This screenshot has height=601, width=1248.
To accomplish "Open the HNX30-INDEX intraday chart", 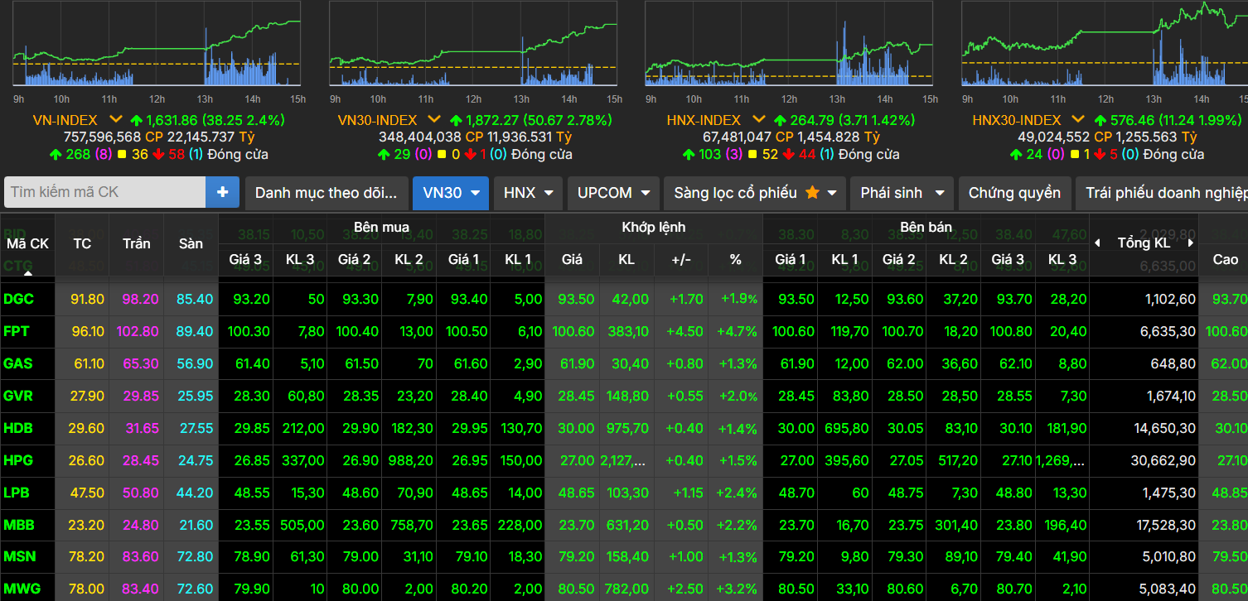I will (1104, 43).
